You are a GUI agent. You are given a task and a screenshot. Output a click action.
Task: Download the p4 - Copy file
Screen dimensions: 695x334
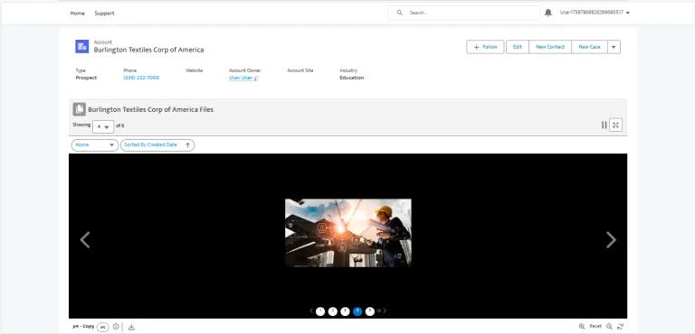(x=131, y=327)
